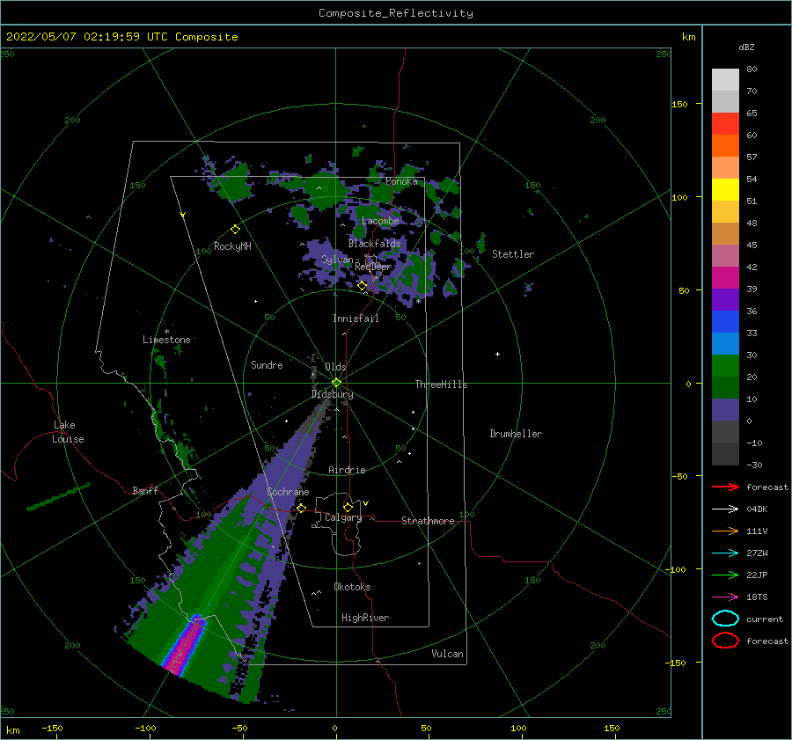The height and width of the screenshot is (740, 792).
Task: Click the HighRiver town label
Action: coord(365,618)
